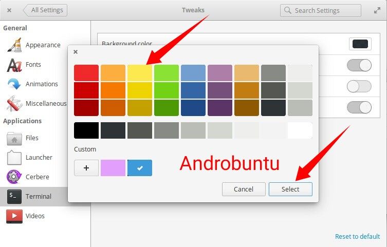Close the Tweaks settings window
Viewport: 387px width, 247px height.
(9, 10)
